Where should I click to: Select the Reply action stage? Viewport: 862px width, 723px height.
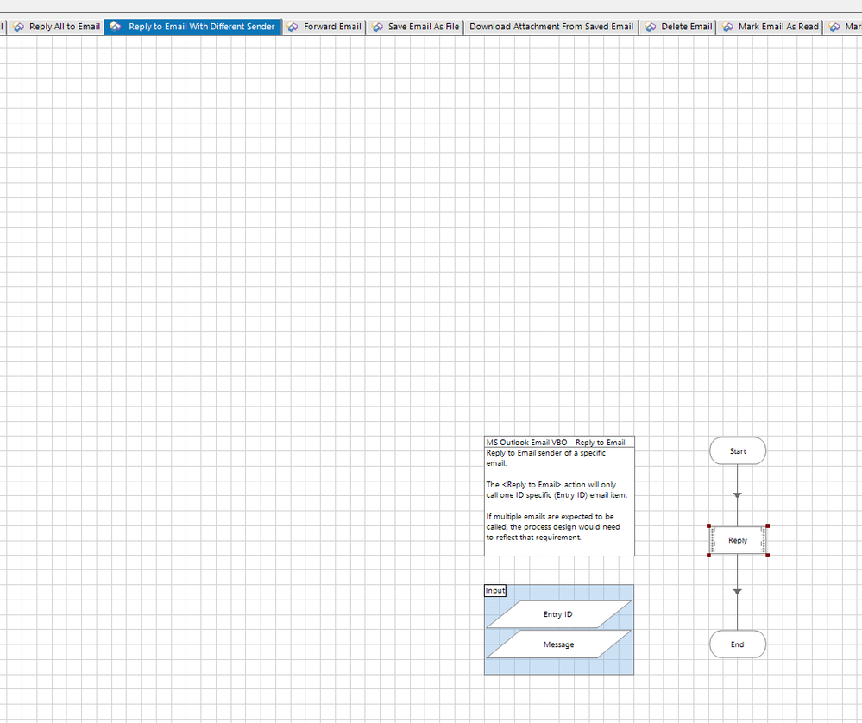738,540
